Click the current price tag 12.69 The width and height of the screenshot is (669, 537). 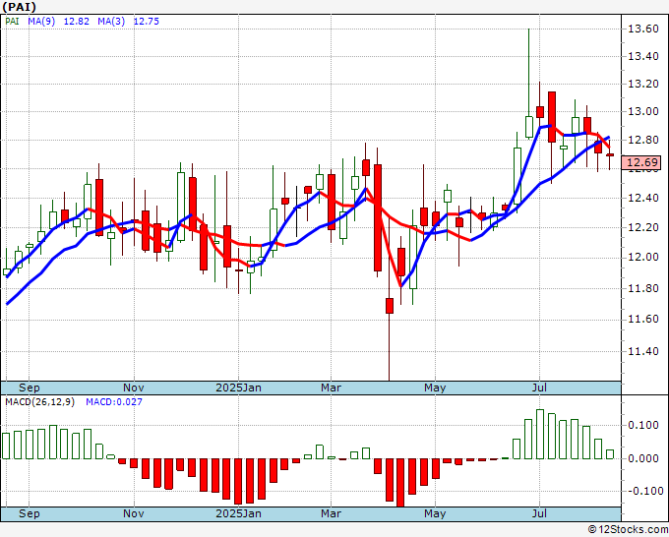point(642,162)
